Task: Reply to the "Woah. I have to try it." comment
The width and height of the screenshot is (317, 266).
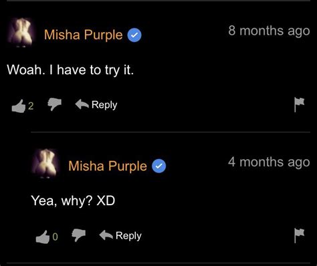Action: (x=96, y=105)
